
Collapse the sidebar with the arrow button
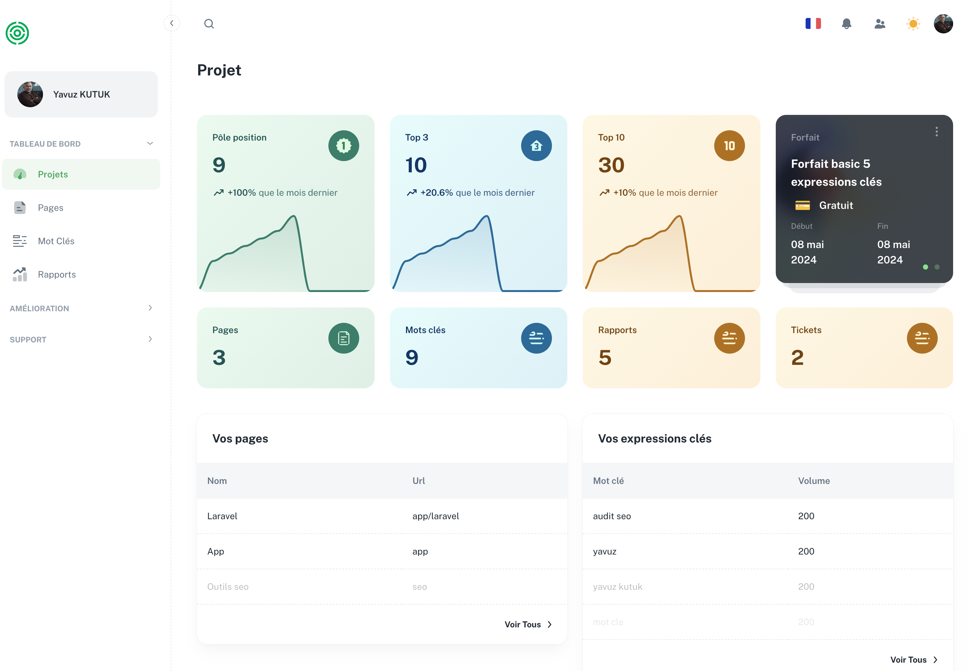pyautogui.click(x=171, y=23)
